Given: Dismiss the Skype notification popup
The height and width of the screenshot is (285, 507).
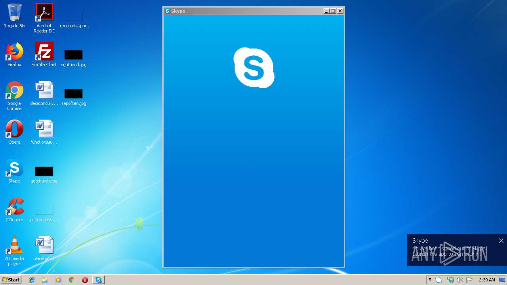Looking at the screenshot, I should pyautogui.click(x=501, y=241).
